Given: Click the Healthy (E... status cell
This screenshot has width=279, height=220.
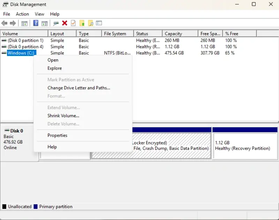Looking at the screenshot, I should [148, 40].
